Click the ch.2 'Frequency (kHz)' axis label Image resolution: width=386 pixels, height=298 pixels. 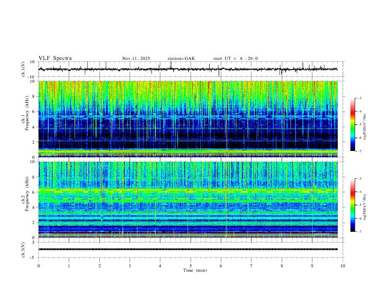[27, 194]
